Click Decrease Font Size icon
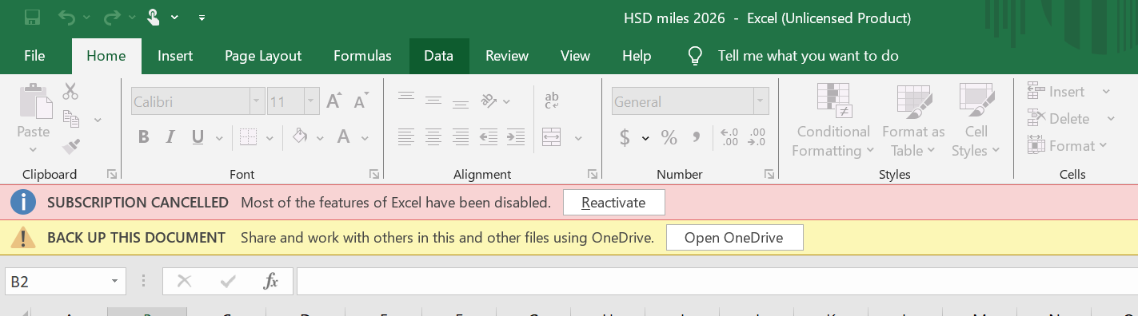This screenshot has height=316, width=1138. click(x=361, y=101)
